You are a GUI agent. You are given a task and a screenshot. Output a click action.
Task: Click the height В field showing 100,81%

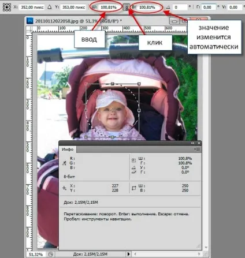147,8
